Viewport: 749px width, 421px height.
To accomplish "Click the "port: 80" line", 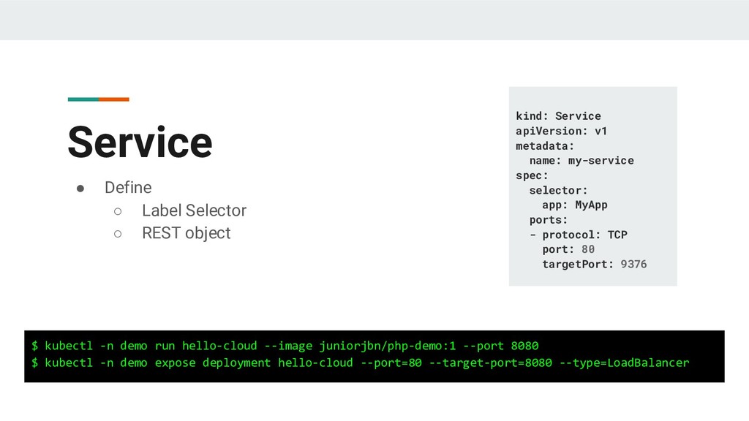I will tap(568, 249).
